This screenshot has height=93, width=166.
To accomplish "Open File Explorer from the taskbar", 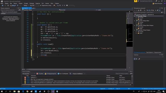I will point(15,91).
